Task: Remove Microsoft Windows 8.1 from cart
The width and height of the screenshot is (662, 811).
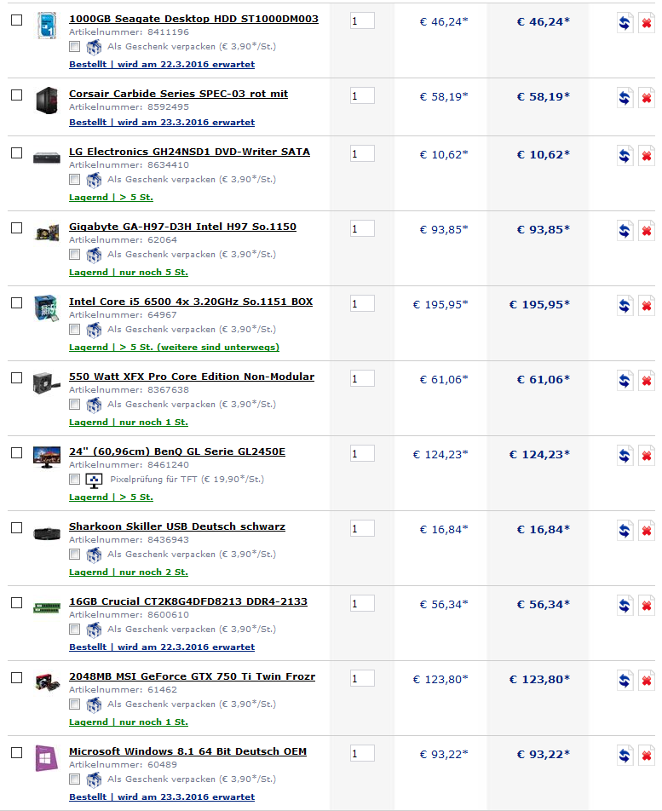Action: tap(647, 756)
